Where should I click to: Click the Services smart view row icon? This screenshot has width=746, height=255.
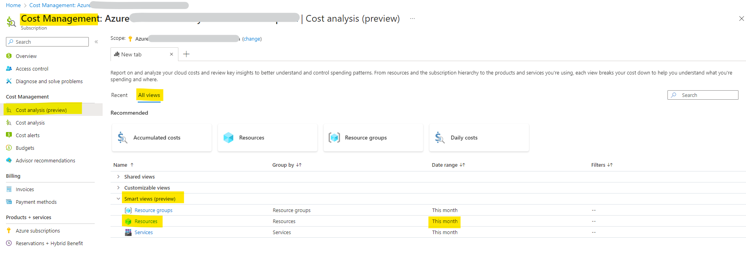[128, 233]
